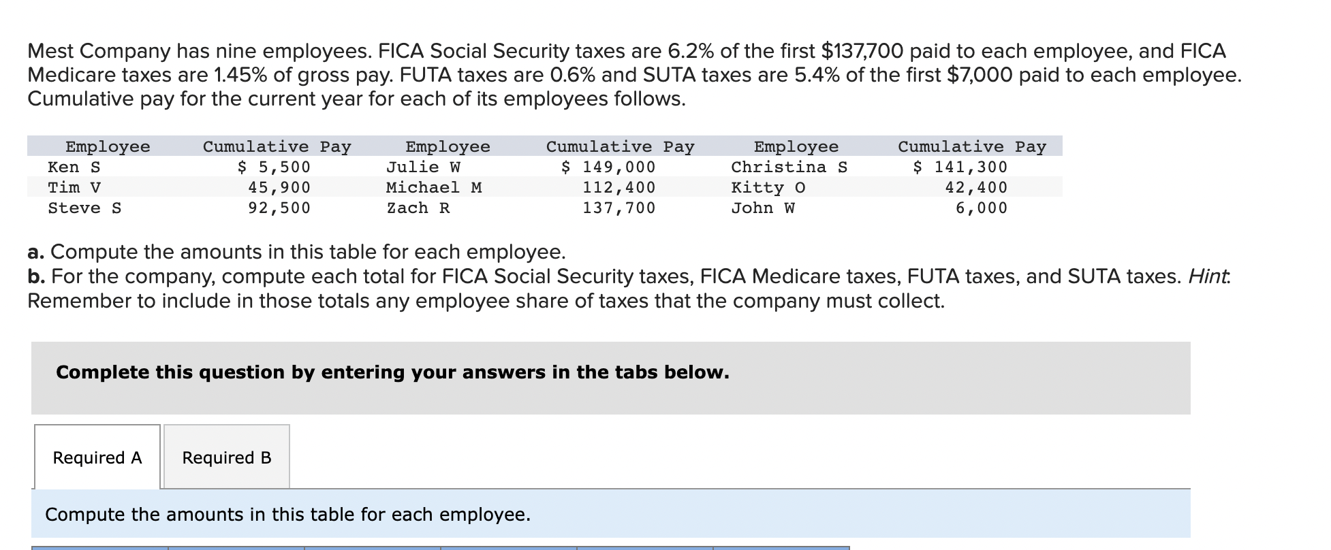The image size is (1331, 550).
Task: Switch to the Required B tab
Action: click(x=227, y=457)
